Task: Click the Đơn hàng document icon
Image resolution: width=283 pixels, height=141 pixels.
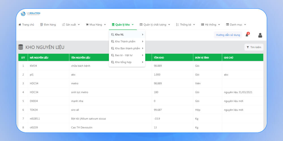Action: point(42,25)
